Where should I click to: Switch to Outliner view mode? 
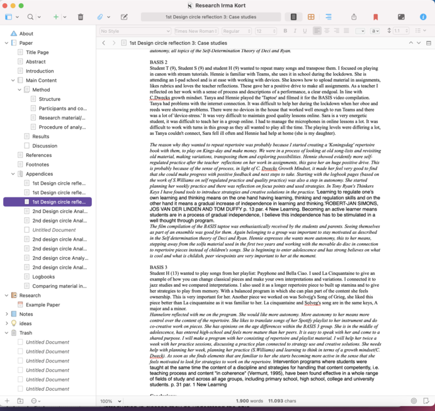tap(328, 17)
